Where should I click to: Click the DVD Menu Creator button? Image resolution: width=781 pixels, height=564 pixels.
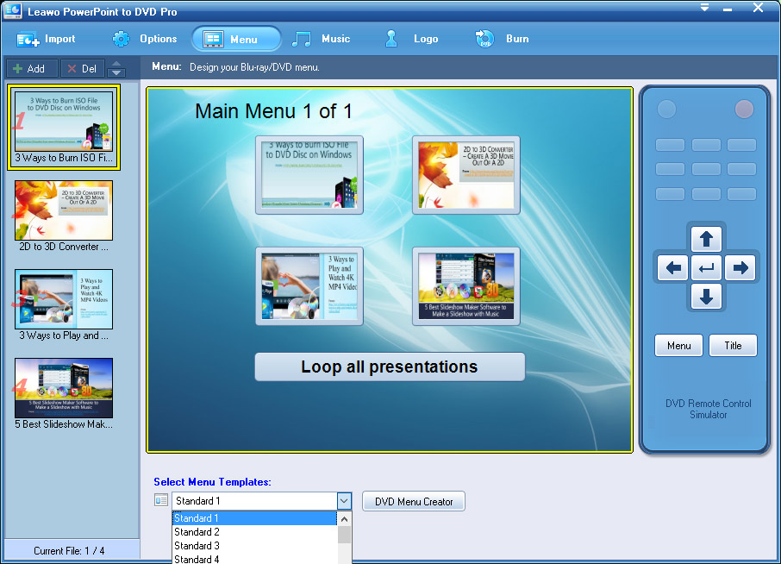[x=414, y=501]
